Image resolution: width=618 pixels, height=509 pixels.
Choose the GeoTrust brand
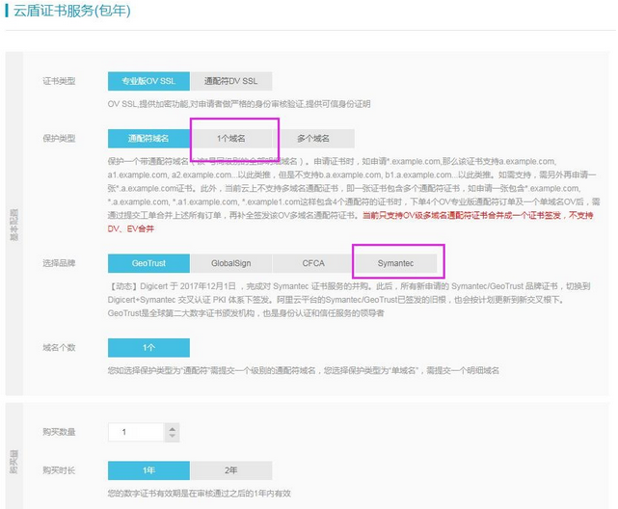pos(148,262)
